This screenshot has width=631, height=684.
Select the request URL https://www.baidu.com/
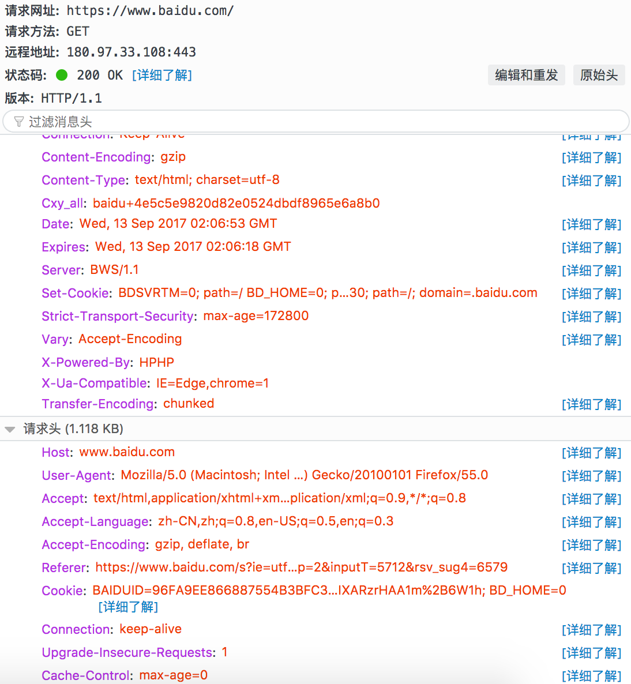click(x=150, y=10)
